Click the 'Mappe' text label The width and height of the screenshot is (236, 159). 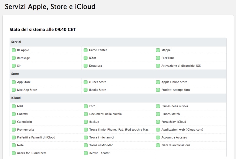[x=166, y=50]
